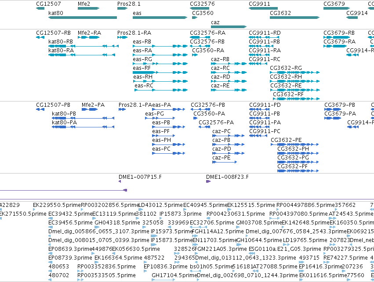This screenshot has width=374, height=282.
Task: Click the CG9911 gene feature
Action: (263, 8)
